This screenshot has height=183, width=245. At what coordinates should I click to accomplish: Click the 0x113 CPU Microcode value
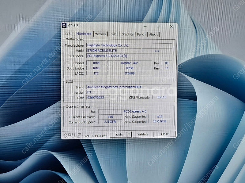(162, 97)
